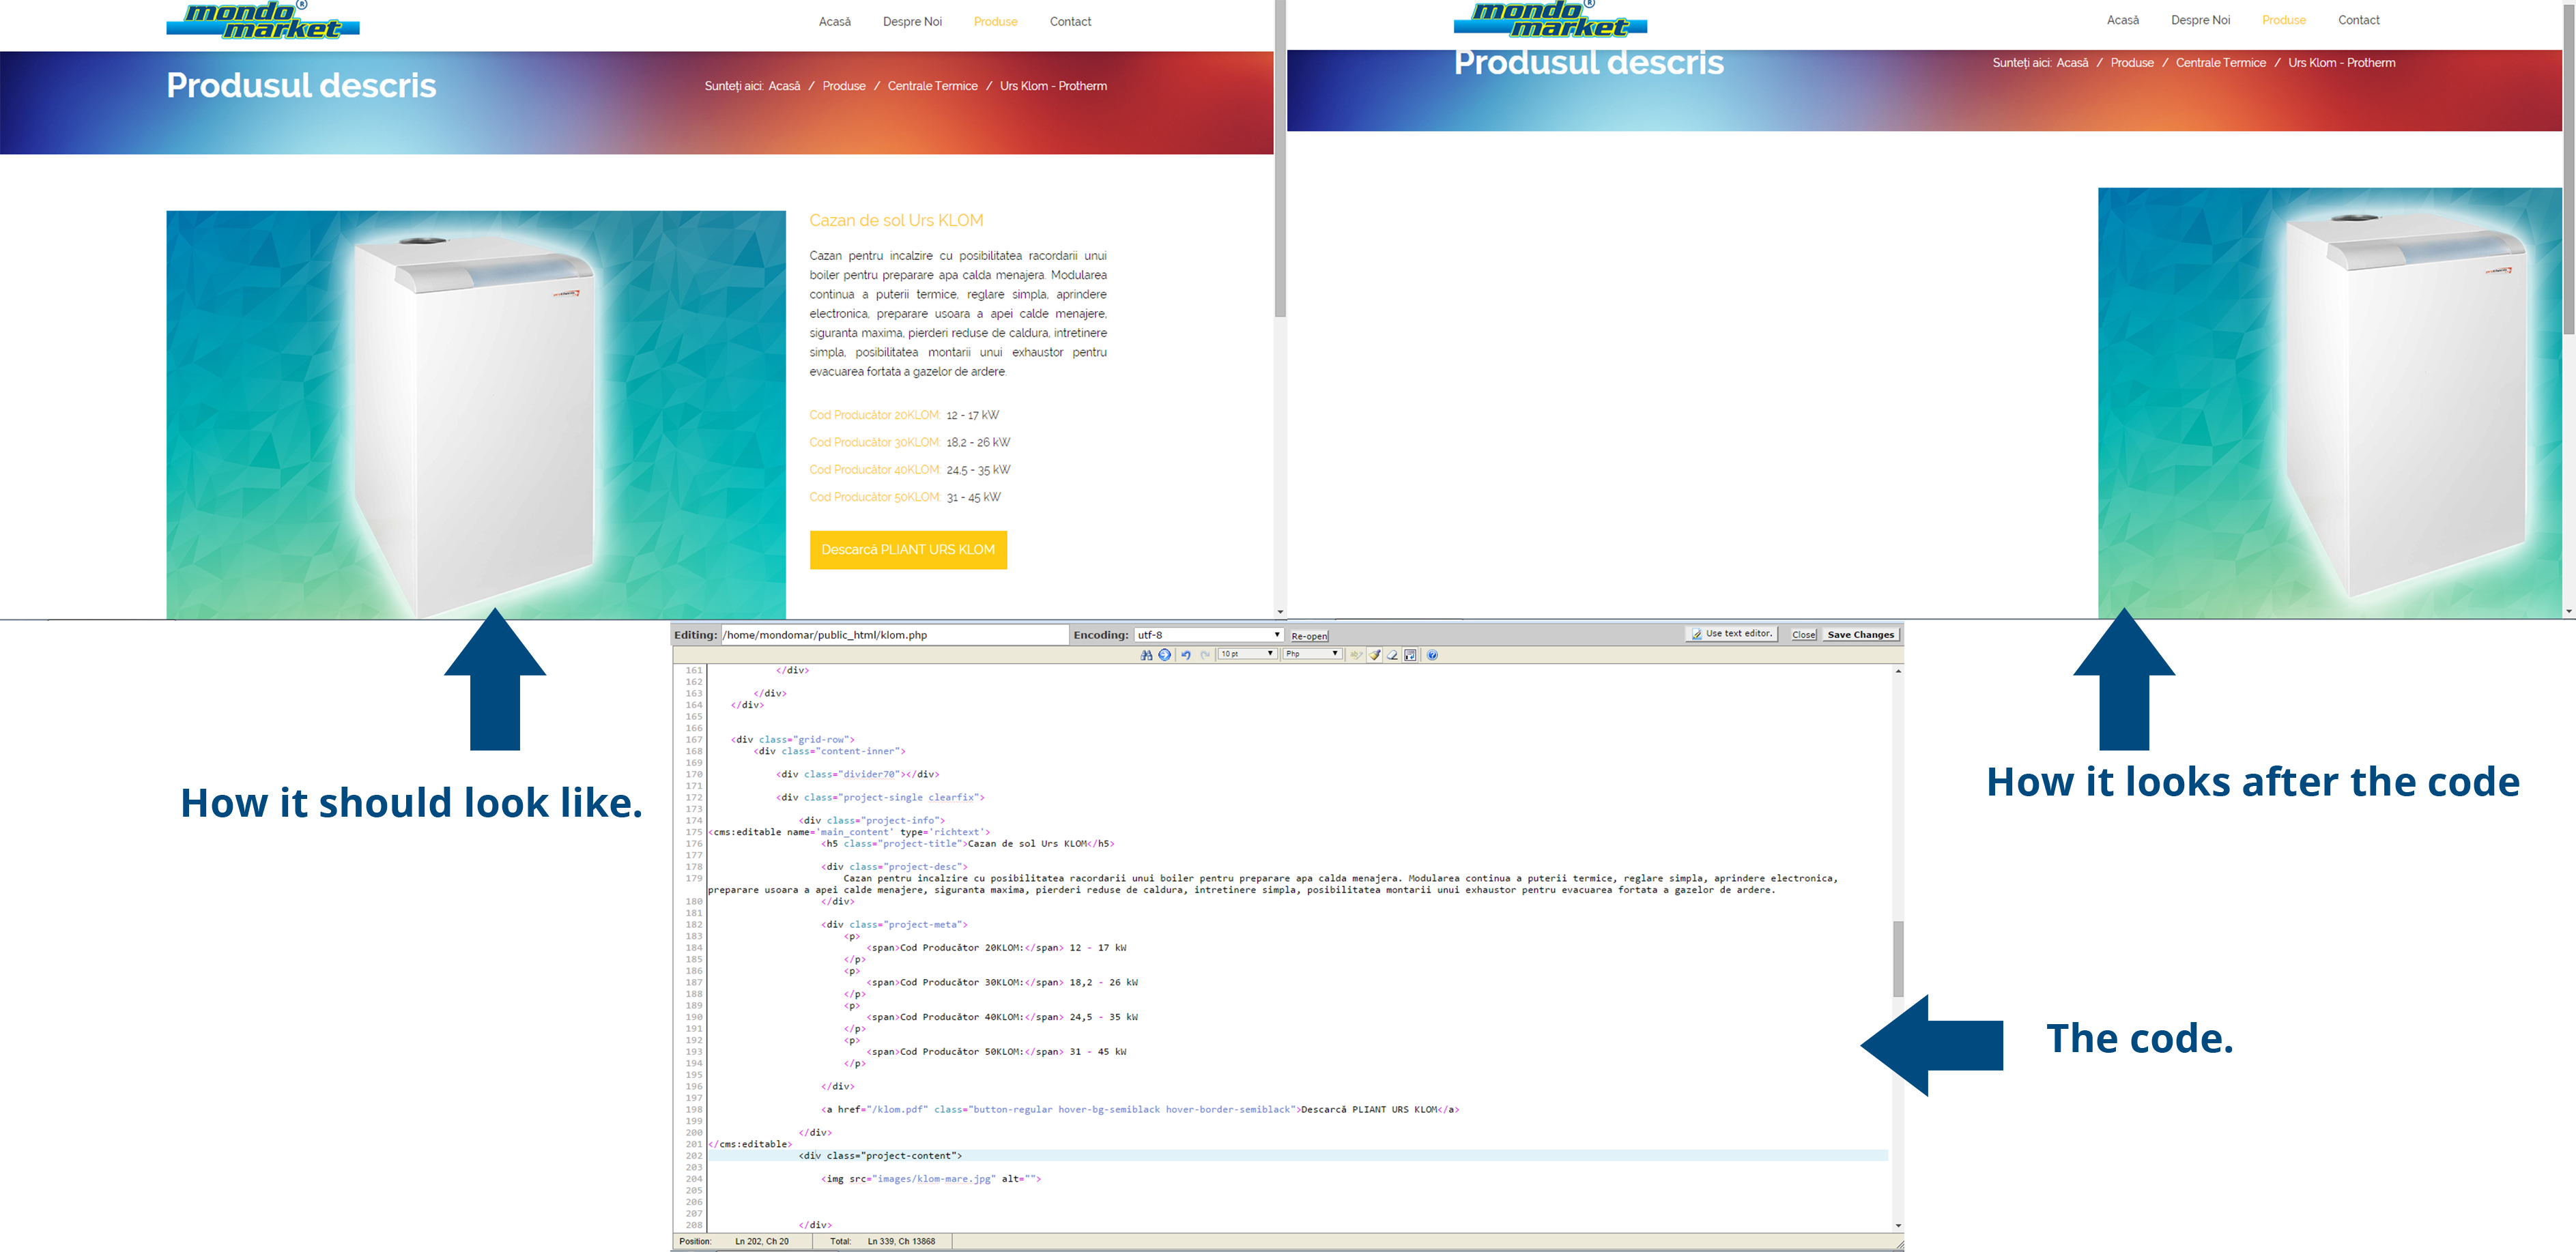Click the code editor vertical scrollbar thumb
The image size is (2576, 1252).
[1897, 958]
